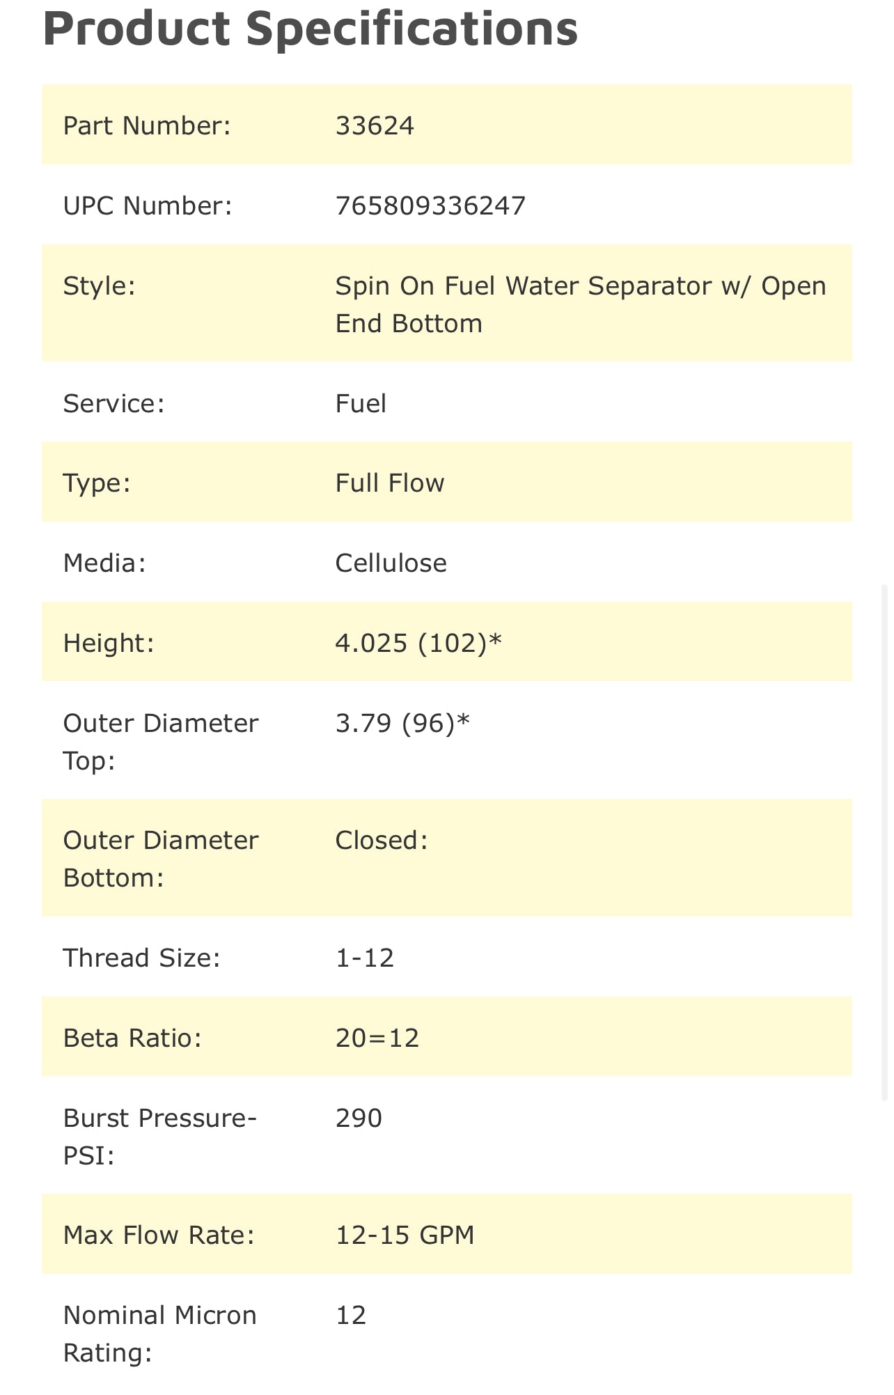The image size is (894, 1395).
Task: Click the Max Flow Rate: label
Action: [159, 1236]
